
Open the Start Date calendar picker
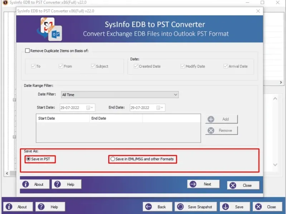click(x=90, y=108)
